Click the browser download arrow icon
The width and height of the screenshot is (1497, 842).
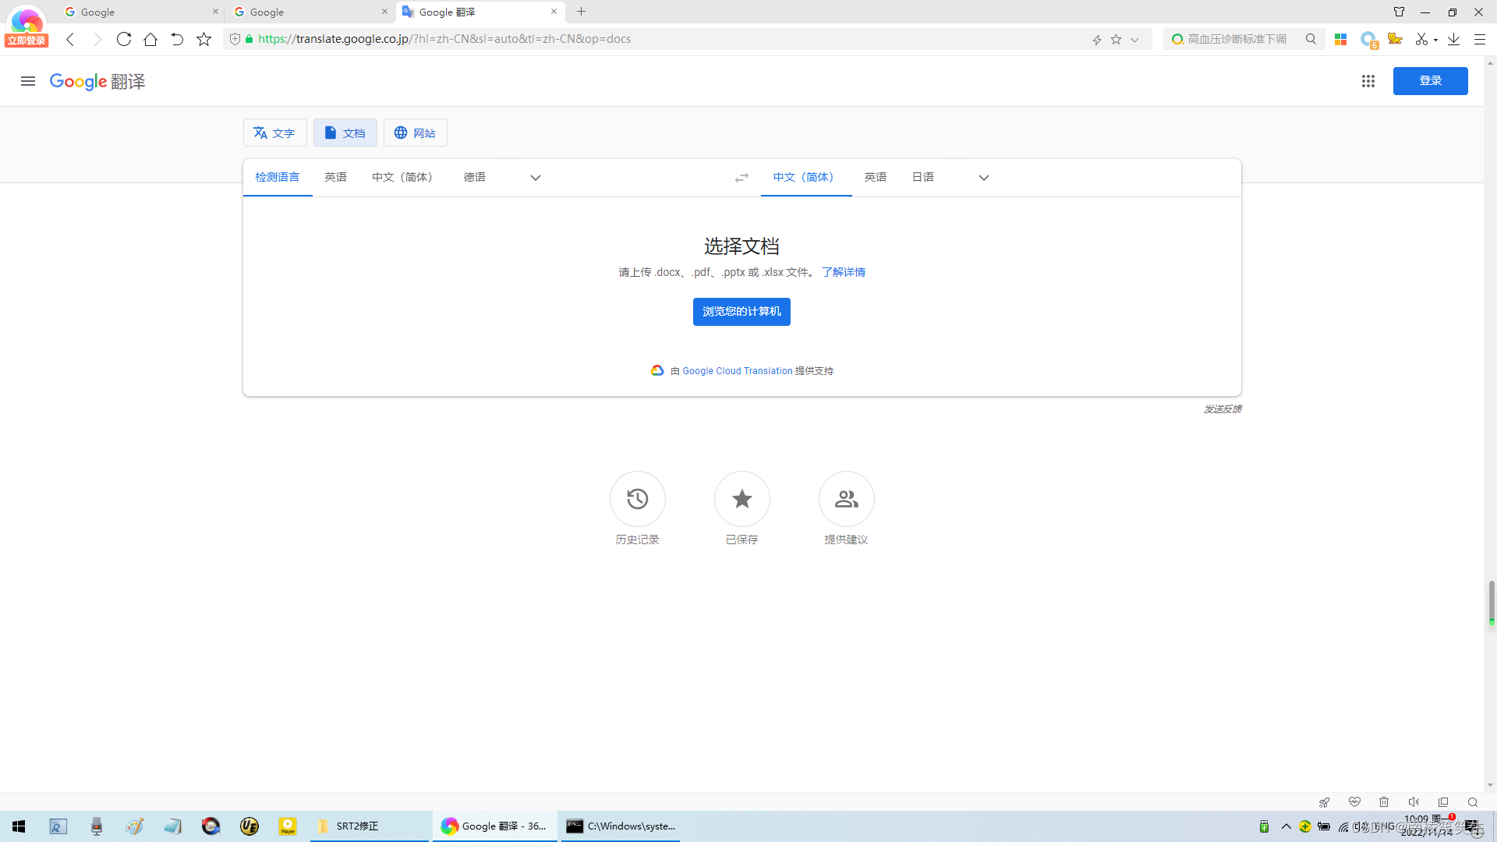pos(1453,39)
